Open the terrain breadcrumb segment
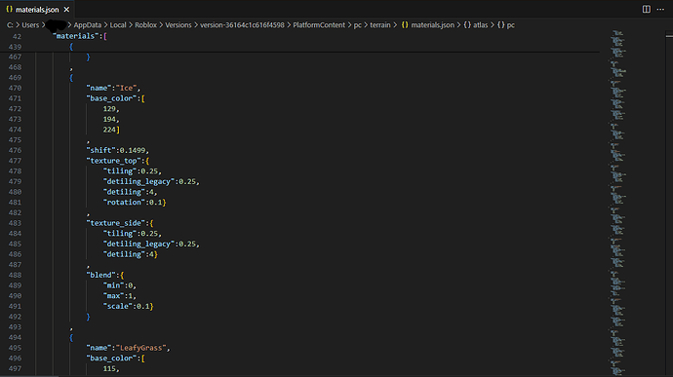This screenshot has height=377, width=673. [x=380, y=25]
